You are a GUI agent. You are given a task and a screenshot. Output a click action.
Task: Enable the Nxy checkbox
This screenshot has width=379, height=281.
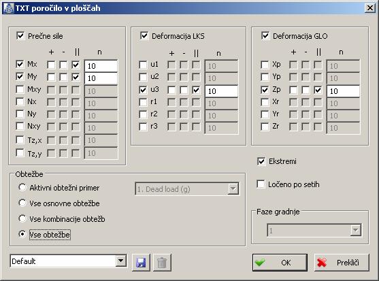tap(20, 126)
